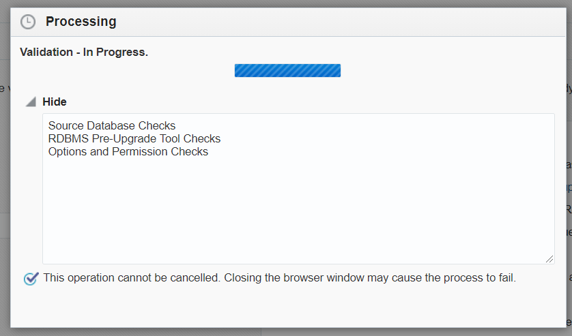Click the log box resize handle
Viewport: 572px width, 336px height.
tap(549, 259)
